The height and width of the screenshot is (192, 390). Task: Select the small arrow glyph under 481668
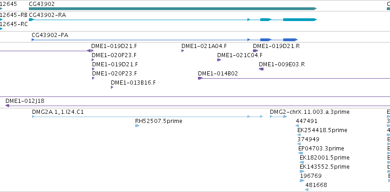[307, 190]
